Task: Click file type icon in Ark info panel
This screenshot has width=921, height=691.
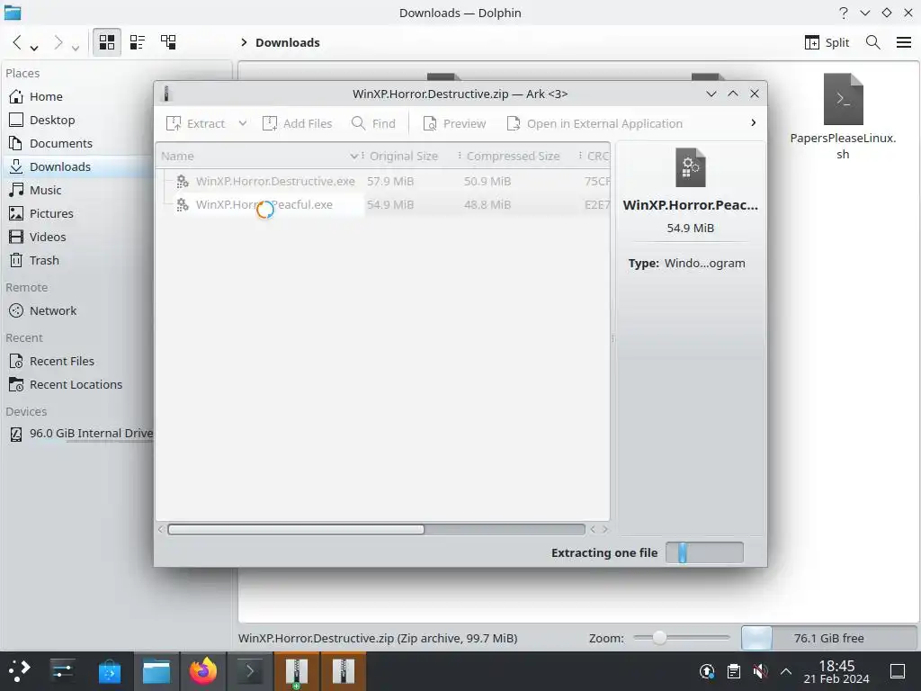Action: coord(691,167)
